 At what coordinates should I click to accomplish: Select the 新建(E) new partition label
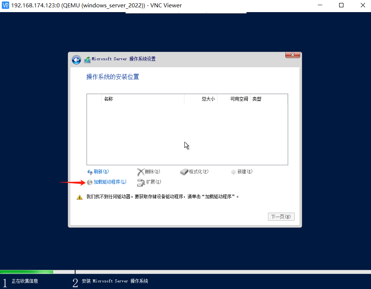245,171
